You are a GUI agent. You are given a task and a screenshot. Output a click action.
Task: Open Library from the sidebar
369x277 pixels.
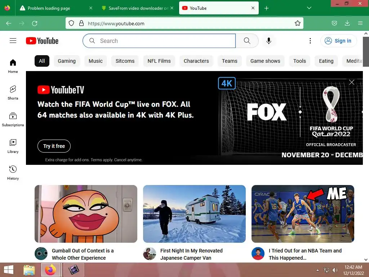coord(13,146)
